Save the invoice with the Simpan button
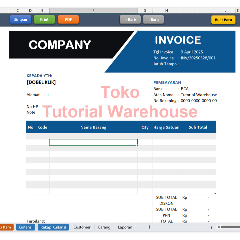 [20, 19]
